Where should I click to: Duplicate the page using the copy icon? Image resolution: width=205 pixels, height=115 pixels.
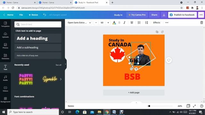[157, 32]
